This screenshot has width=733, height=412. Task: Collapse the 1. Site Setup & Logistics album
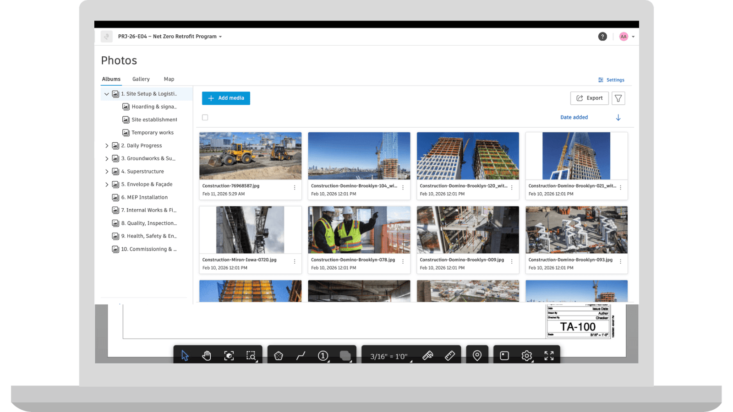107,94
